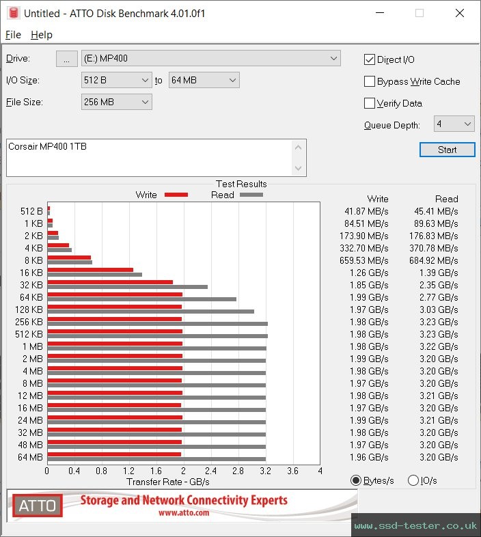Select the Bytes/s radio button

356,480
